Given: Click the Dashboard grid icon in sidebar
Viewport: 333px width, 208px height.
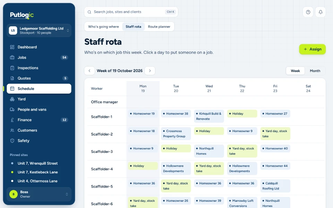Looking at the screenshot, I should (x=12, y=47).
